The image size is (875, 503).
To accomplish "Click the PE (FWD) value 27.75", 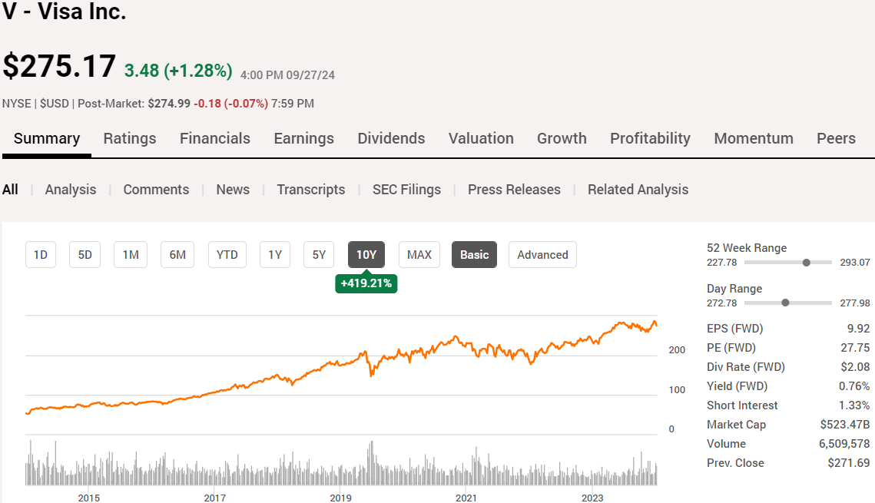I will click(x=855, y=348).
